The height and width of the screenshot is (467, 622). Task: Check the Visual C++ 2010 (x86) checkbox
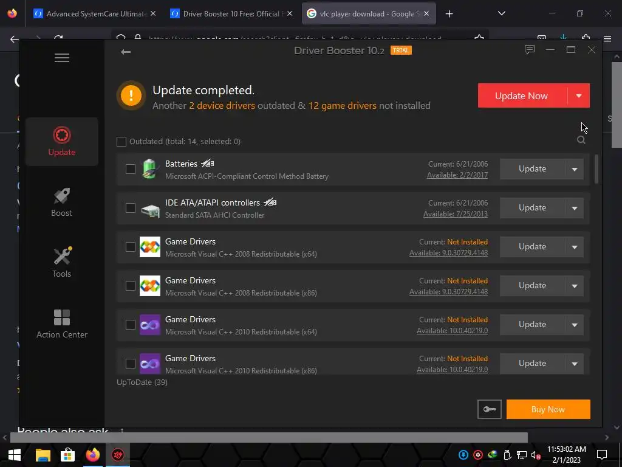coord(131,364)
